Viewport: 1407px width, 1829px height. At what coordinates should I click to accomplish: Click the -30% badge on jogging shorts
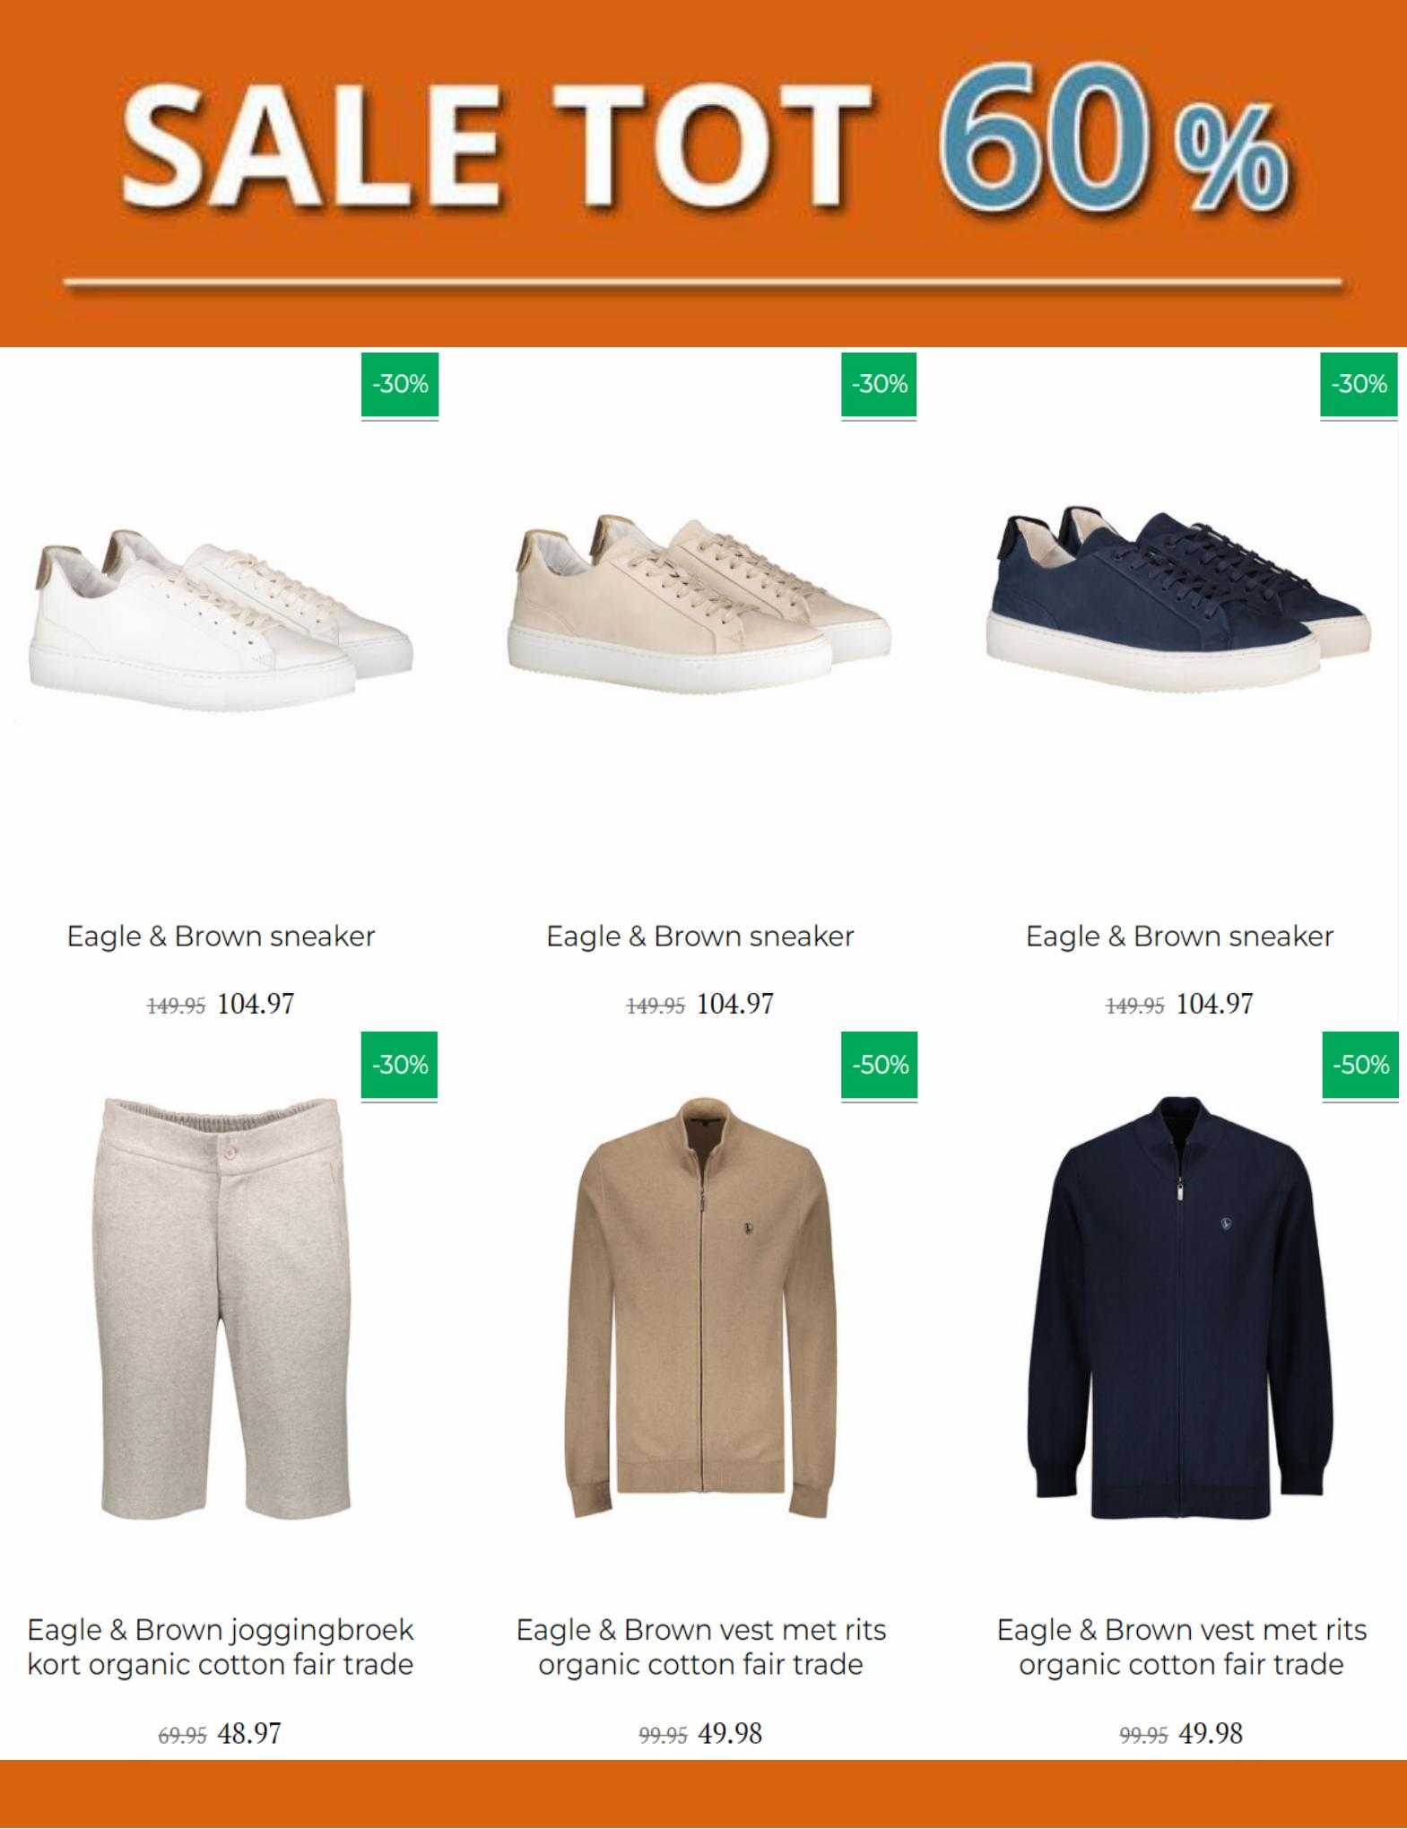point(399,1065)
